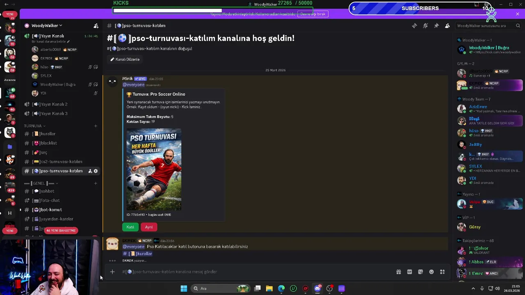Open Güray profile in VIP list
Image resolution: width=525 pixels, height=295 pixels.
tap(490, 227)
